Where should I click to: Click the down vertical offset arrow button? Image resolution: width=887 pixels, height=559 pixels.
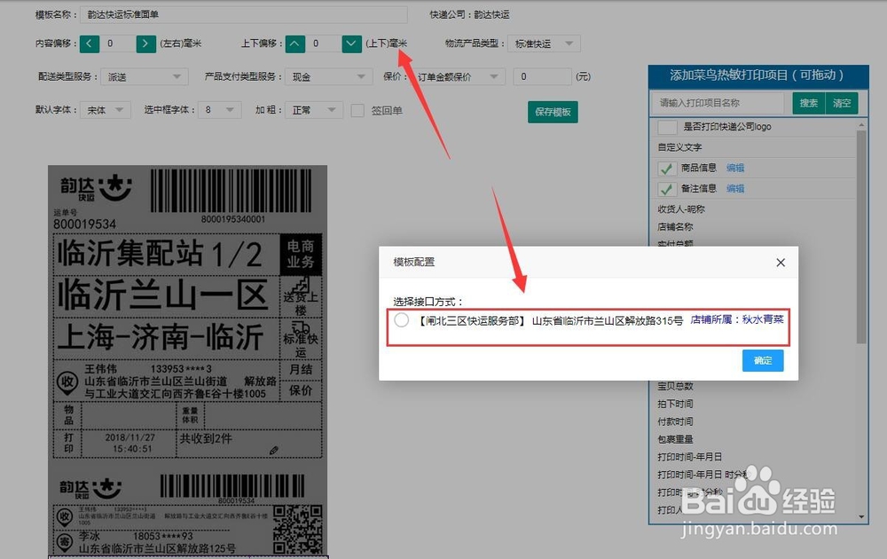[x=352, y=43]
